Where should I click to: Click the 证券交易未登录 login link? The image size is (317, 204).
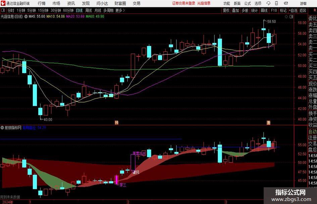[x=183, y=3]
